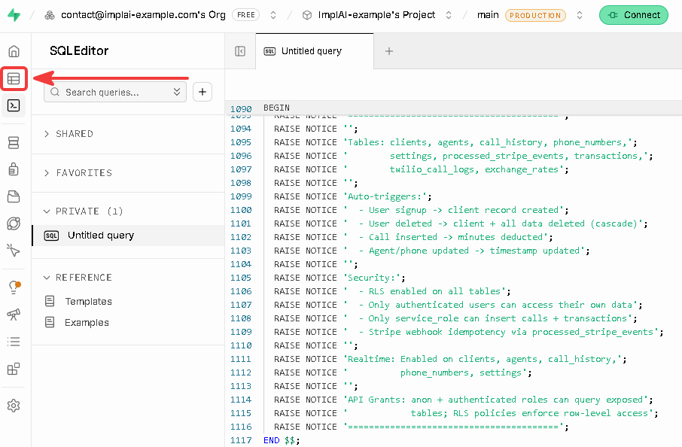The image size is (682, 447).
Task: Open the Realtime cursor icon
Action: pos(14,251)
